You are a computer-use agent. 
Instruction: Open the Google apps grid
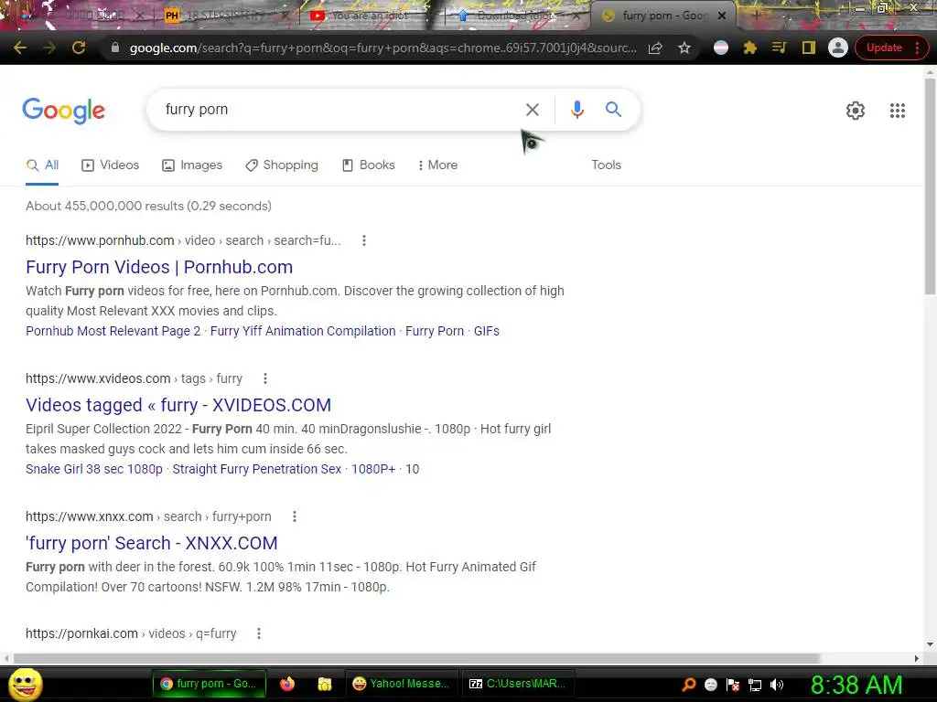click(x=897, y=111)
